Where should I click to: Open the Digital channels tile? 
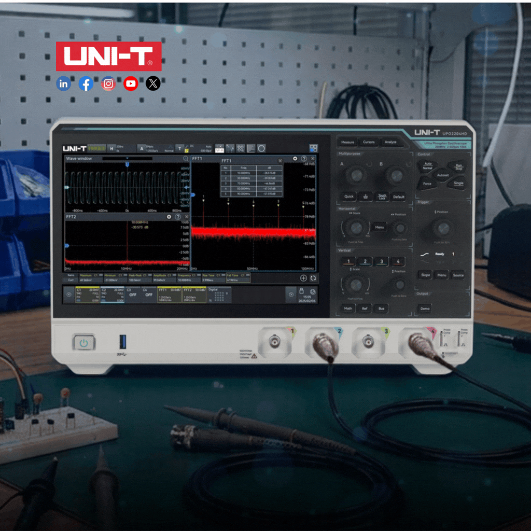219,295
